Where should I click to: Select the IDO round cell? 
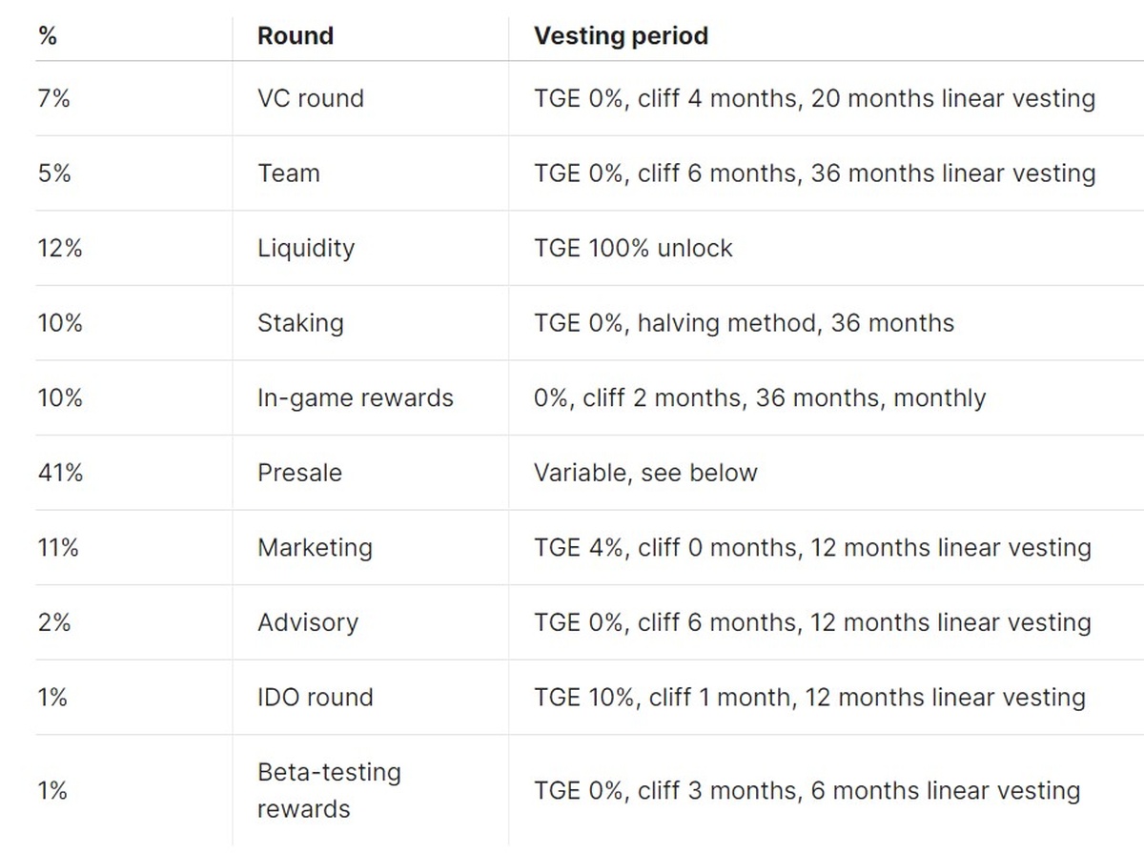(315, 697)
